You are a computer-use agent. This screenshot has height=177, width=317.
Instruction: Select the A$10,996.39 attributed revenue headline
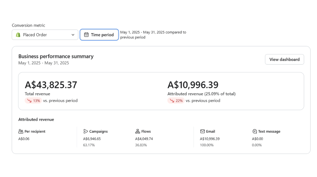193,85
